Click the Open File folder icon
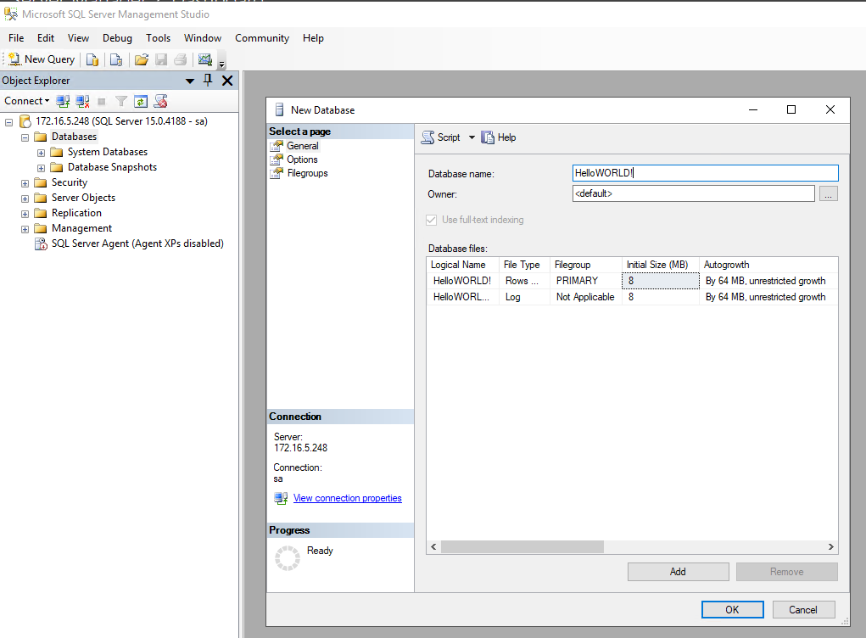Image resolution: width=866 pixels, height=638 pixels. point(142,59)
